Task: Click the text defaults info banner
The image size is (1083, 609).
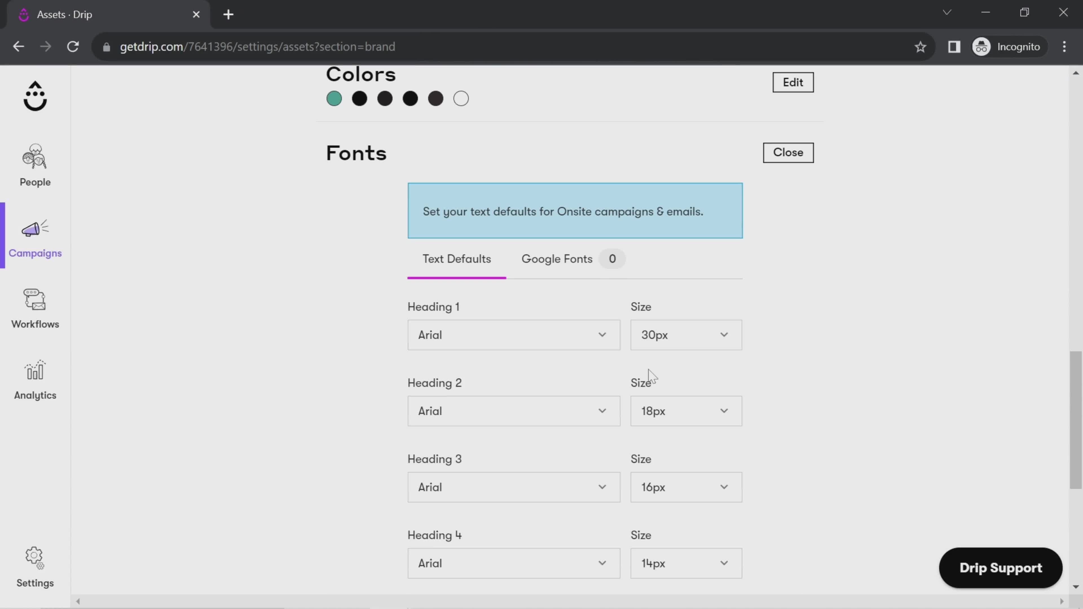Action: (575, 211)
